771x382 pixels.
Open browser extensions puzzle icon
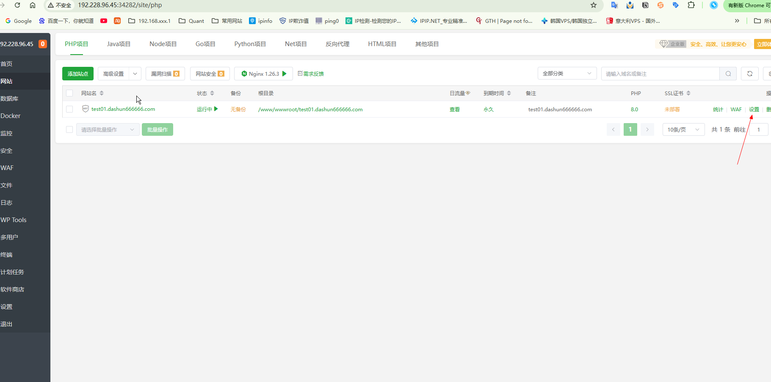pyautogui.click(x=691, y=5)
